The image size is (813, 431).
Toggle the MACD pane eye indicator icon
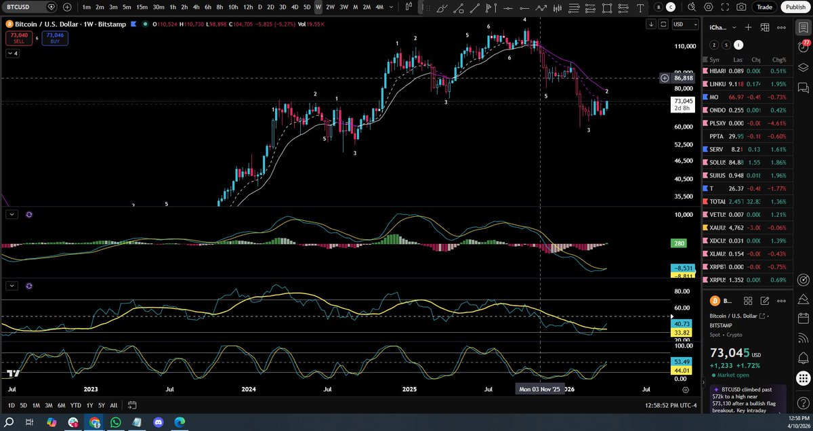pyautogui.click(x=29, y=214)
